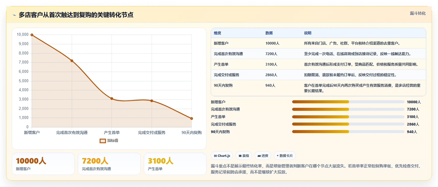This screenshot has width=438, height=187.
Task: Click the y-axis label 10,000
Action: [x=22, y=35]
